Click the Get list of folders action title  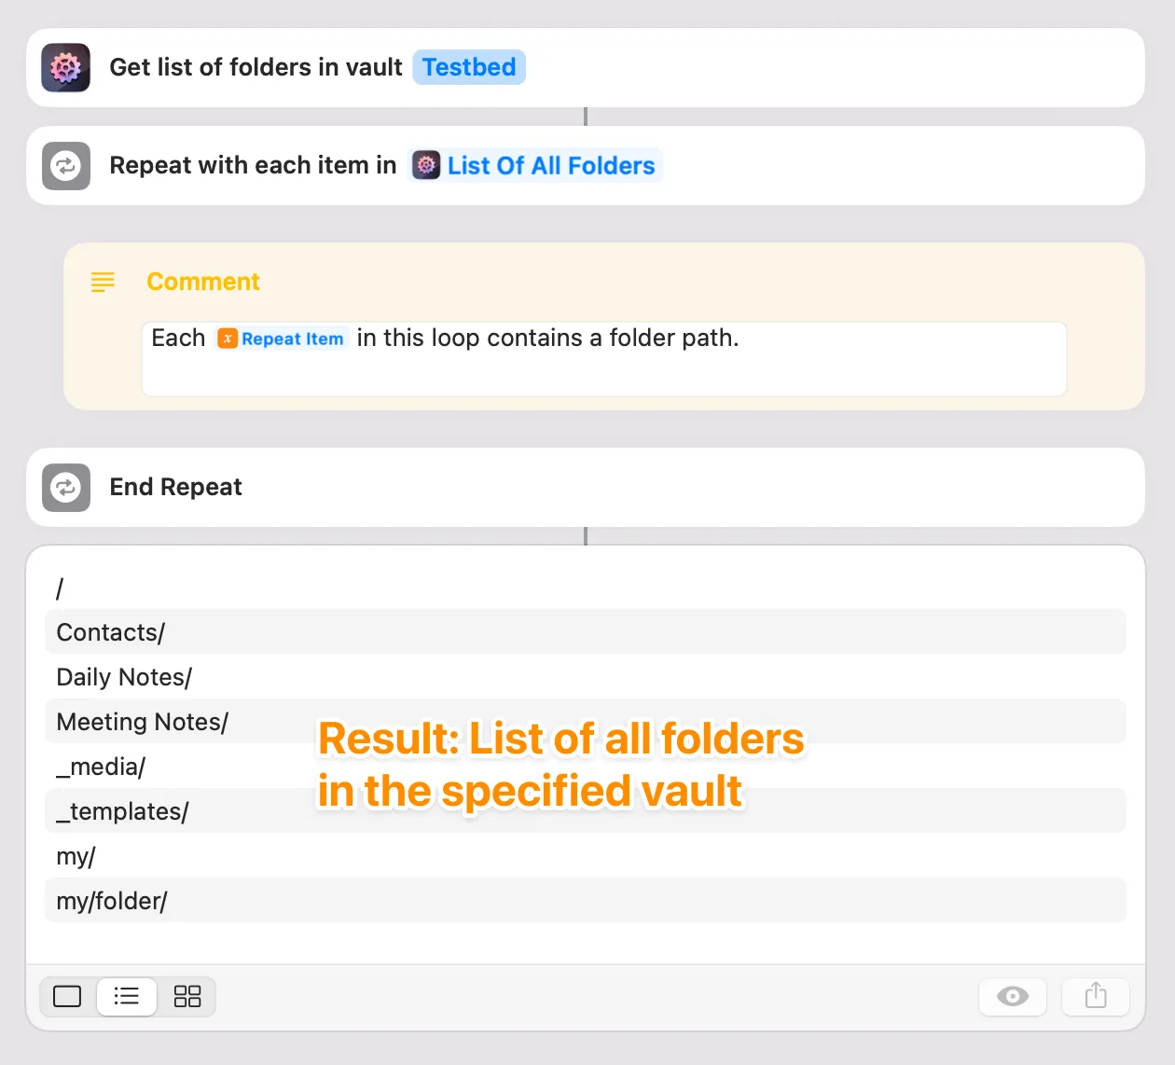(256, 68)
